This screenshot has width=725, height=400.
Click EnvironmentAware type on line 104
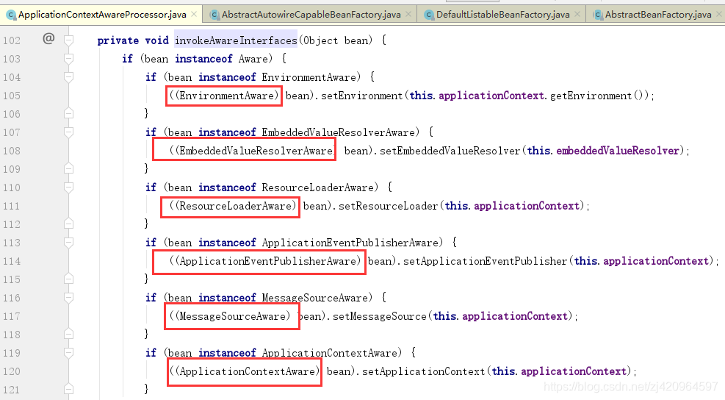tap(309, 77)
